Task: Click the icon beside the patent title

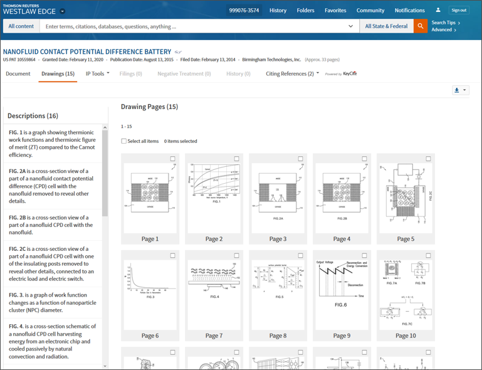Action: pos(178,52)
